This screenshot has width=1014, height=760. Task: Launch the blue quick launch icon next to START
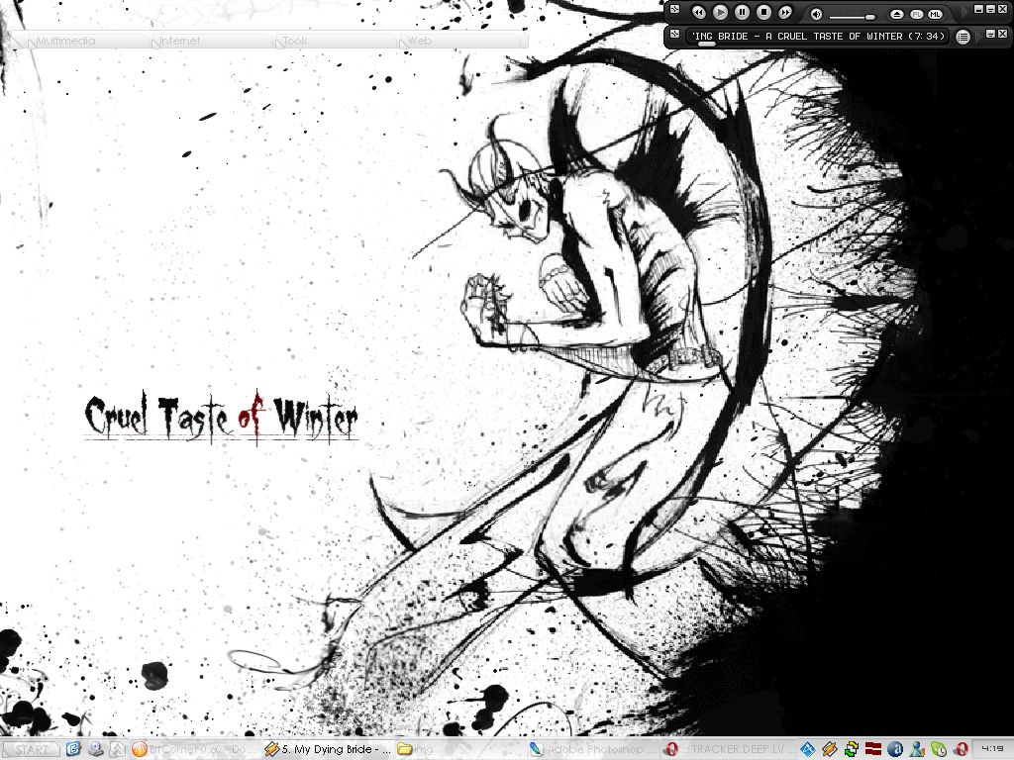(73, 750)
